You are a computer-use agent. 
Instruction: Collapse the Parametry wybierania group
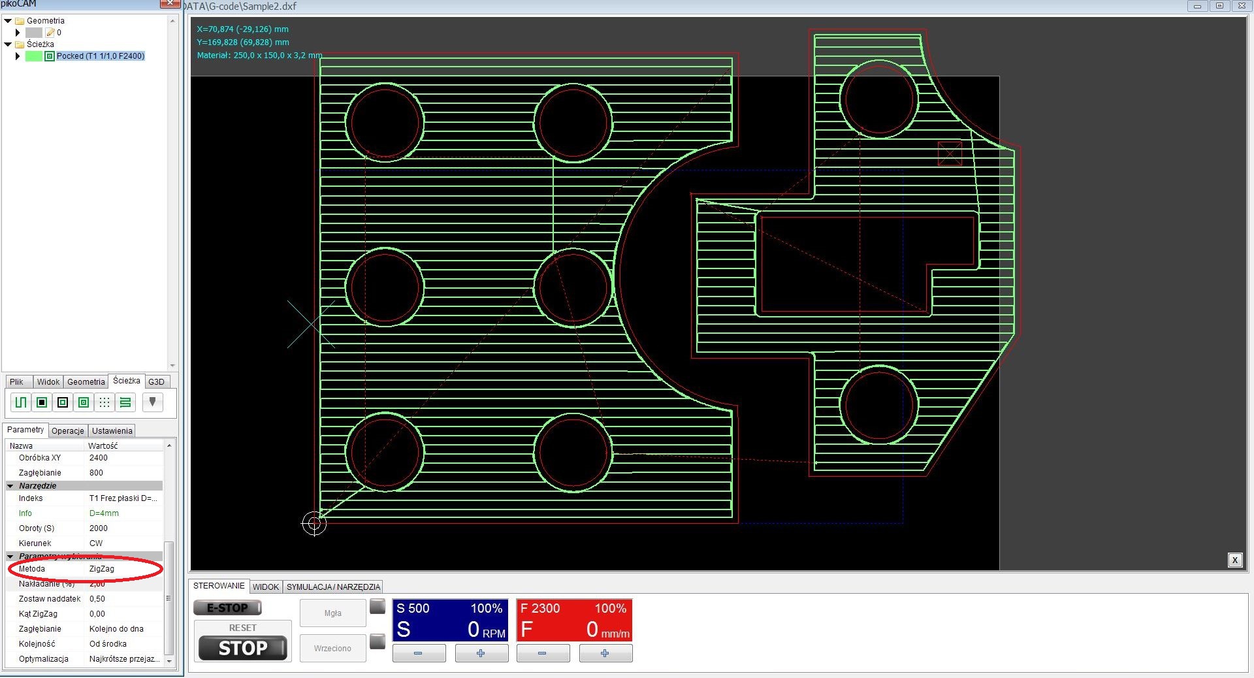10,557
